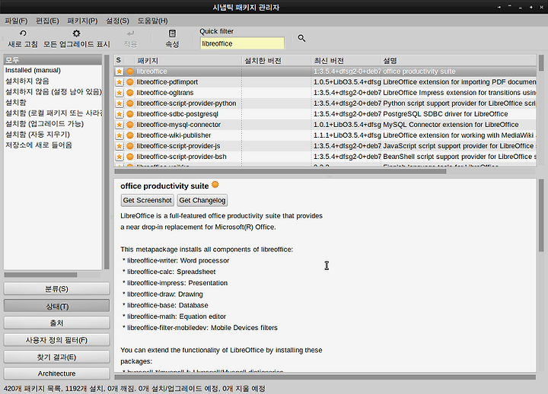Click the 분류(S) sections button

point(56,289)
